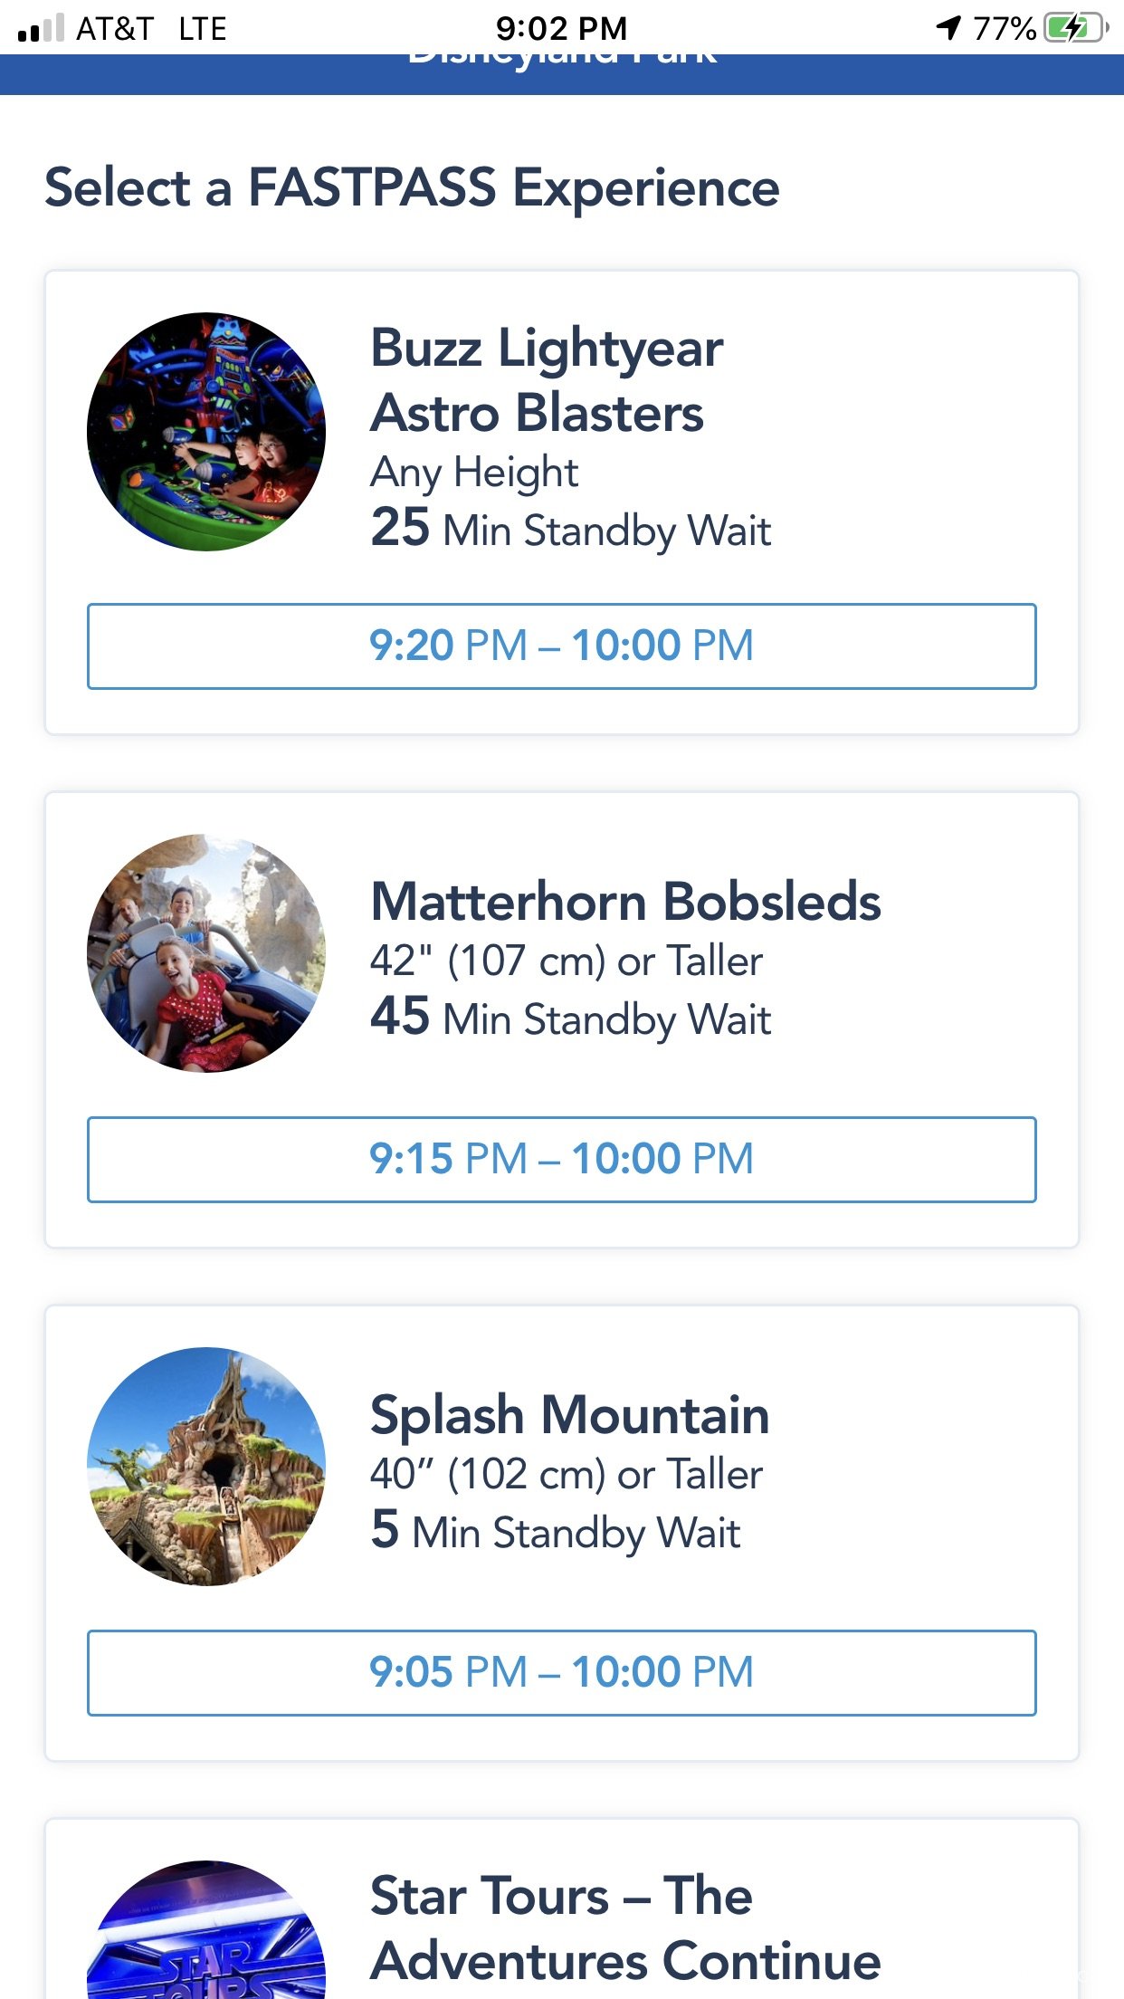
Task: Select the 9:20 PM – 10:00 PM FASTPASS time
Action: 562,646
